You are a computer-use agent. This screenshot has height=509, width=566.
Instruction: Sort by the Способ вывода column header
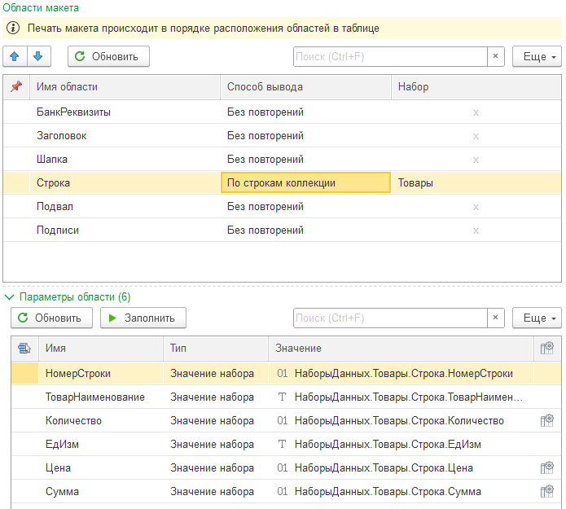(305, 87)
